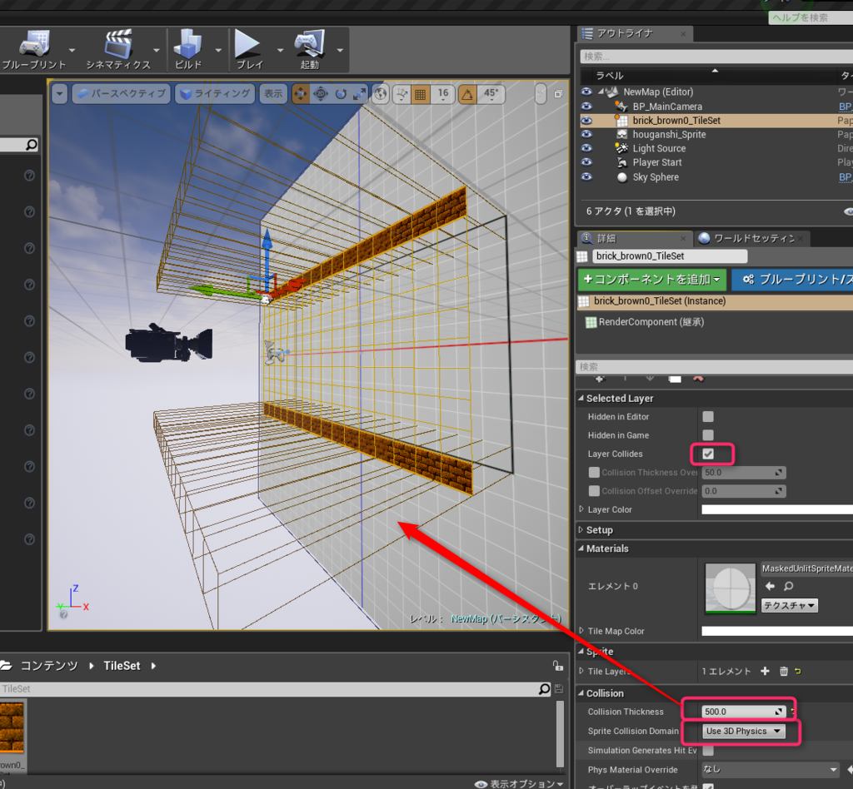
Task: Open the パースペクティブ view menu
Action: tap(122, 94)
